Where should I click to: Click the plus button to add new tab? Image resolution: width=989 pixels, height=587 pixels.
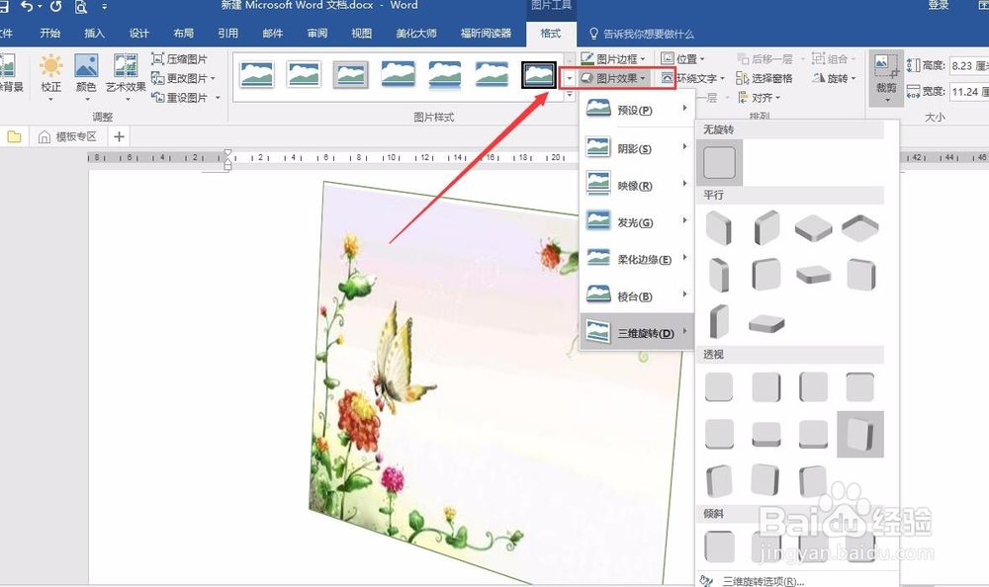tap(119, 136)
